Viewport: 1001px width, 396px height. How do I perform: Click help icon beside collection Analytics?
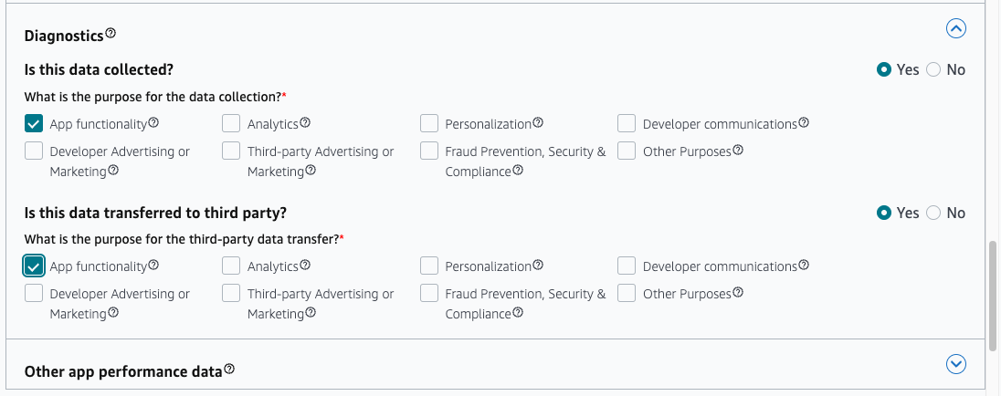tap(305, 122)
